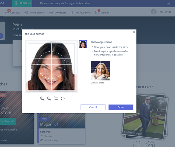Select the small photo thumbnail preview
Screen dimensions: 175x147
point(83,44)
